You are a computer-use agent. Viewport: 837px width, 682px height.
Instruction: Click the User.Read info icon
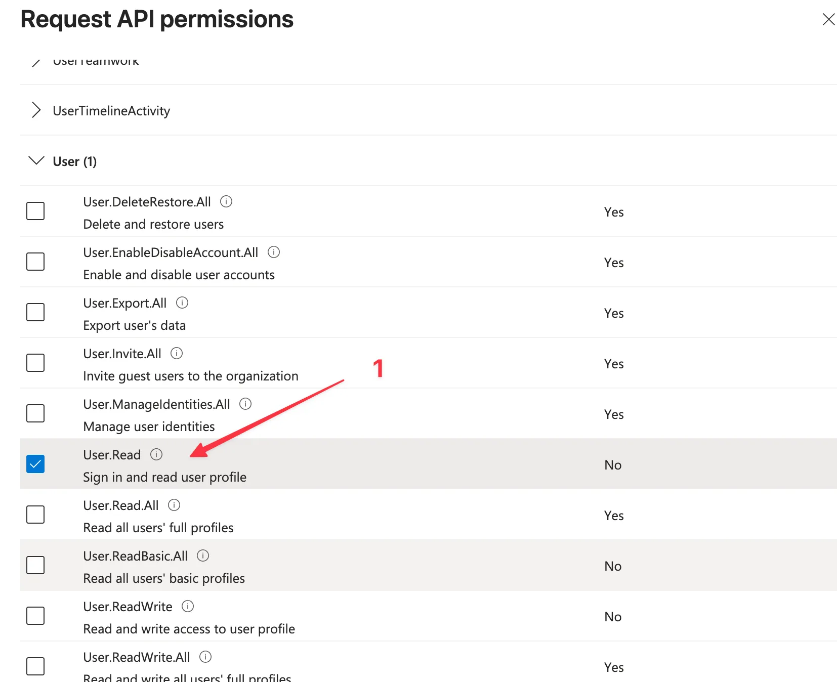[x=156, y=454]
